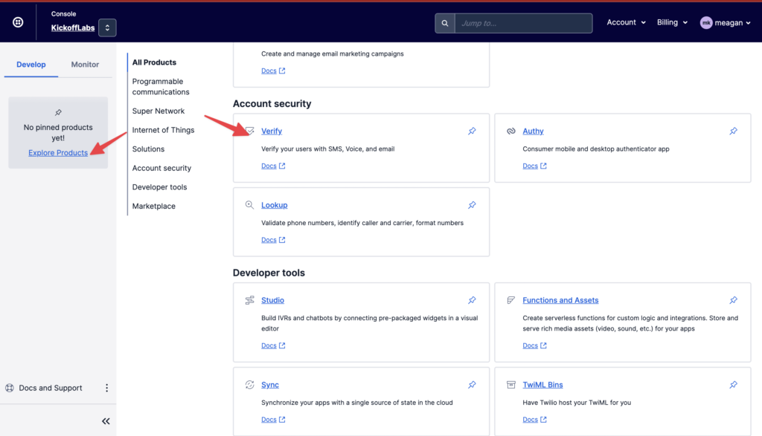Open Docs and Support
Viewport: 762px width, 436px height.
click(x=51, y=388)
